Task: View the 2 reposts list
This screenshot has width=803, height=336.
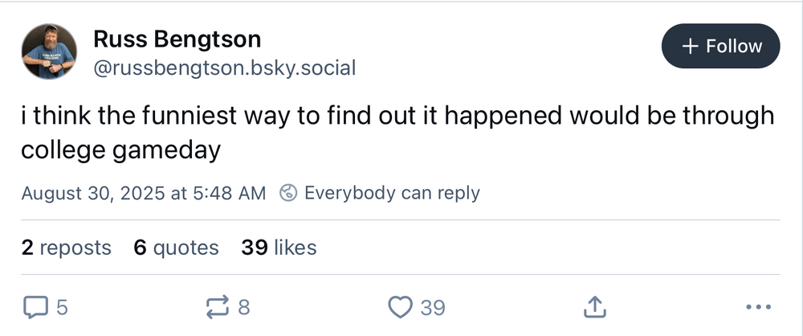Action: [x=67, y=248]
